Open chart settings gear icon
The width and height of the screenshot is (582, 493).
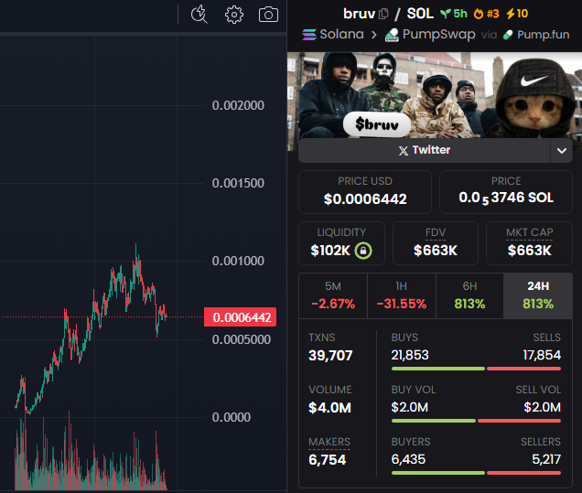coord(234,15)
